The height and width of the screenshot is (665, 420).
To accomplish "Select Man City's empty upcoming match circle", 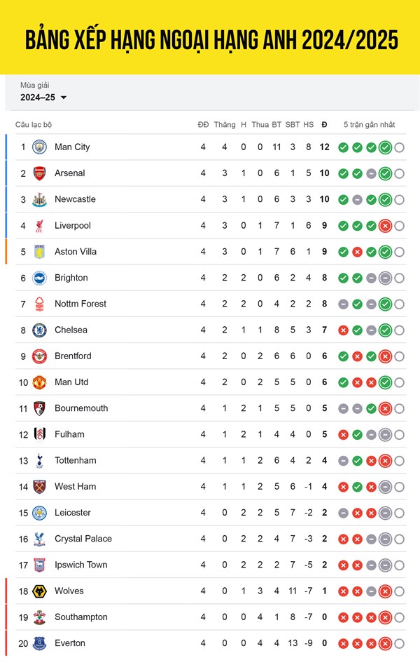I will [399, 147].
